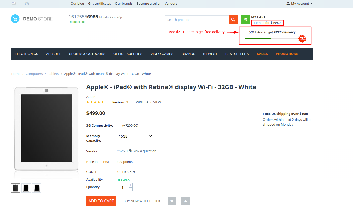Open the green shopping cart icon
Image resolution: width=353 pixels, height=209 pixels.
pos(245,20)
